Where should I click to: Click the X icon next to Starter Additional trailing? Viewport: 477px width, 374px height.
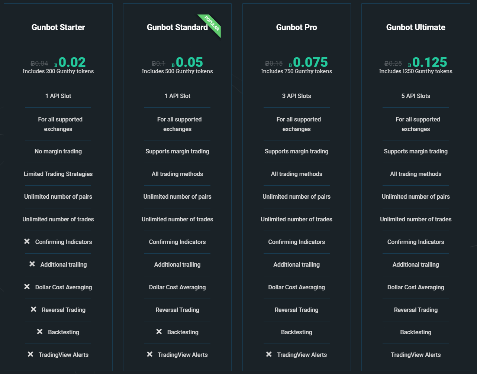point(32,264)
